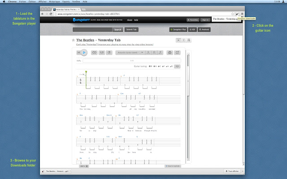
Task: Mark the Yesterday tab as favorite with the star
Action: [x=73, y=40]
